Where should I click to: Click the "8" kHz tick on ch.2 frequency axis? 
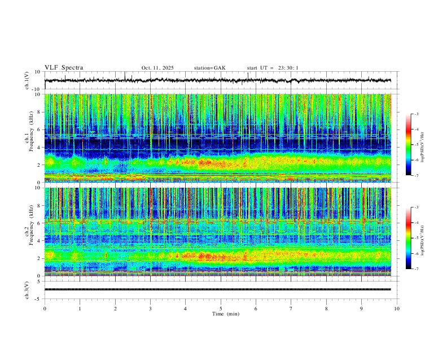[39, 206]
